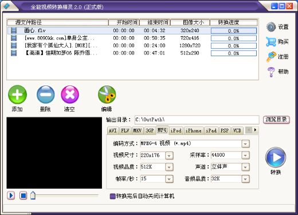Click the 注册 key register icon

point(271,57)
